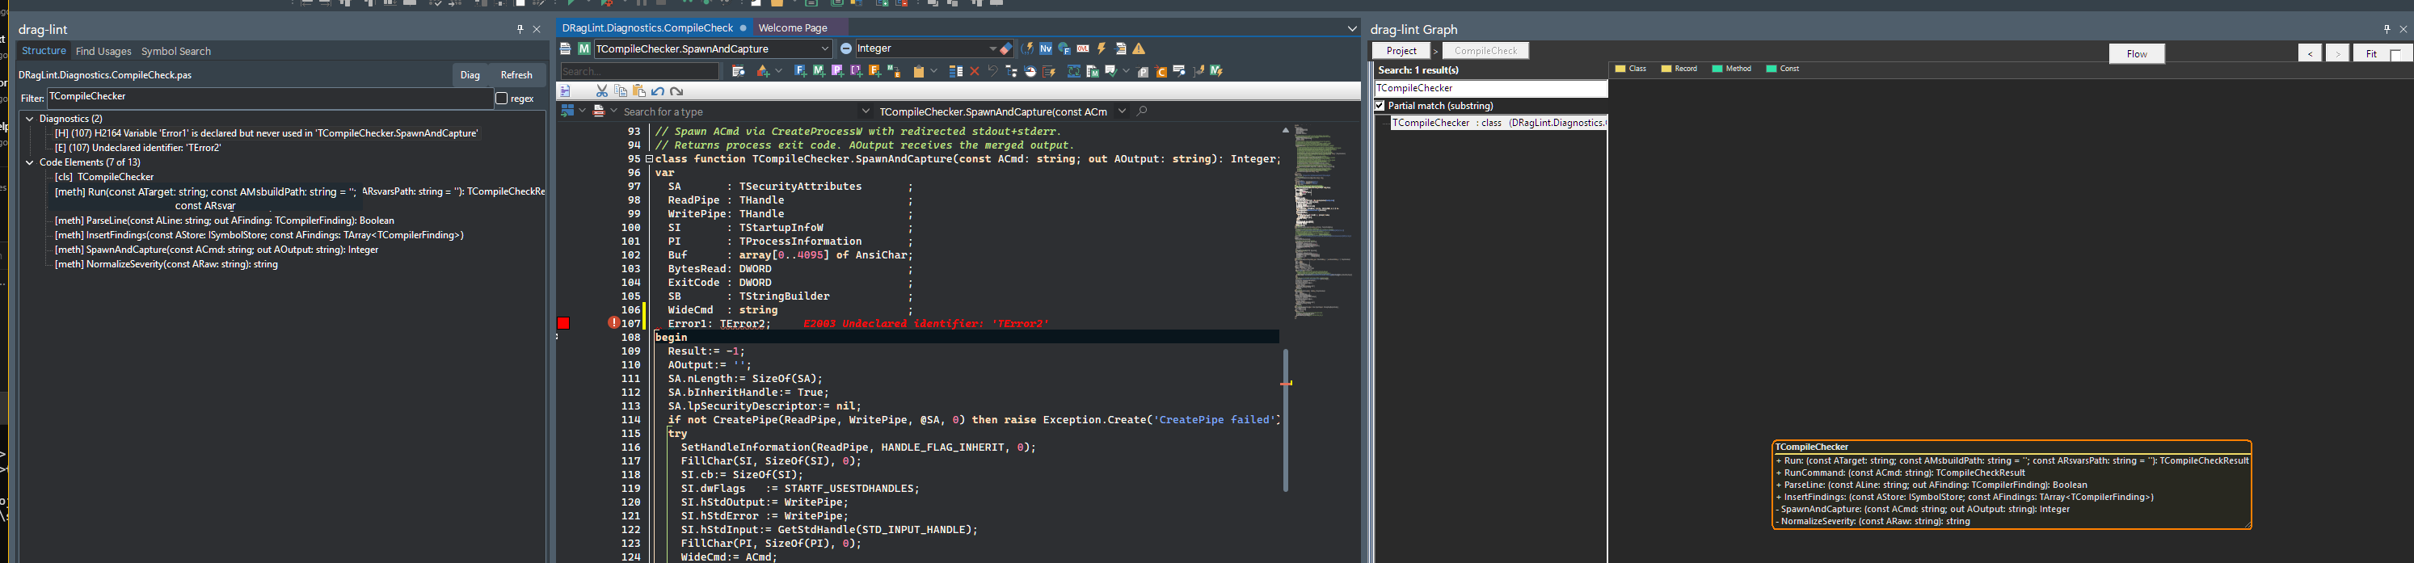
Task: Click the Method legend color swatch
Action: [x=1717, y=69]
